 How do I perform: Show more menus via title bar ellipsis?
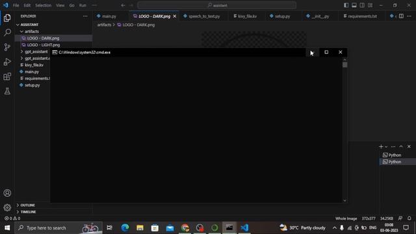(x=94, y=5)
